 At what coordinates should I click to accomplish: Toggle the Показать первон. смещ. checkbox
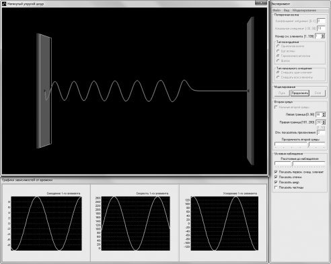pyautogui.click(x=276, y=172)
